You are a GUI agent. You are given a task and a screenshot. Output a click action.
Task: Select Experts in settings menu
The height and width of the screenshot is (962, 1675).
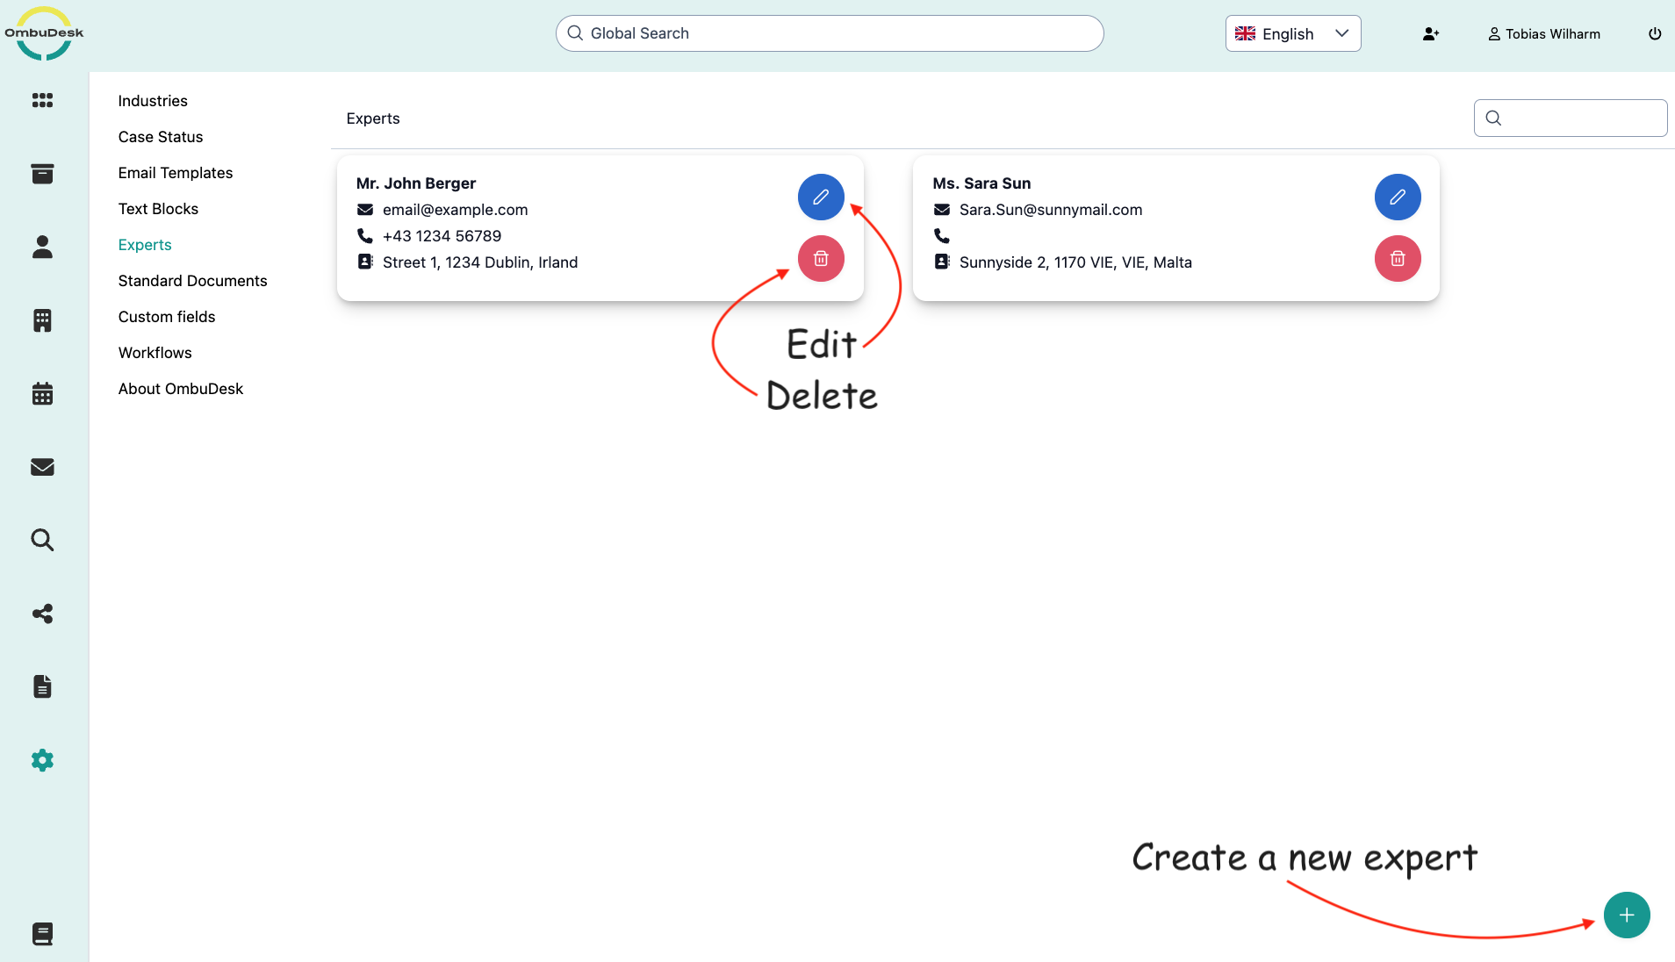(x=145, y=245)
